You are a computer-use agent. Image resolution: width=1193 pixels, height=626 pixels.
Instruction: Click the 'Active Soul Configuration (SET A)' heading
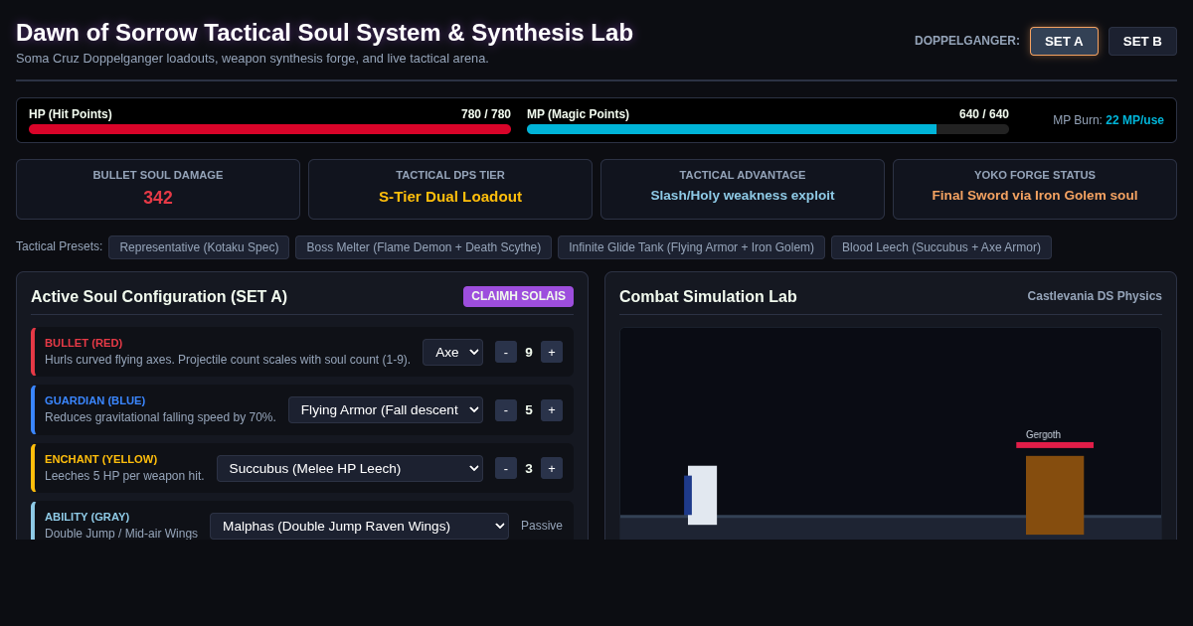[x=159, y=297]
